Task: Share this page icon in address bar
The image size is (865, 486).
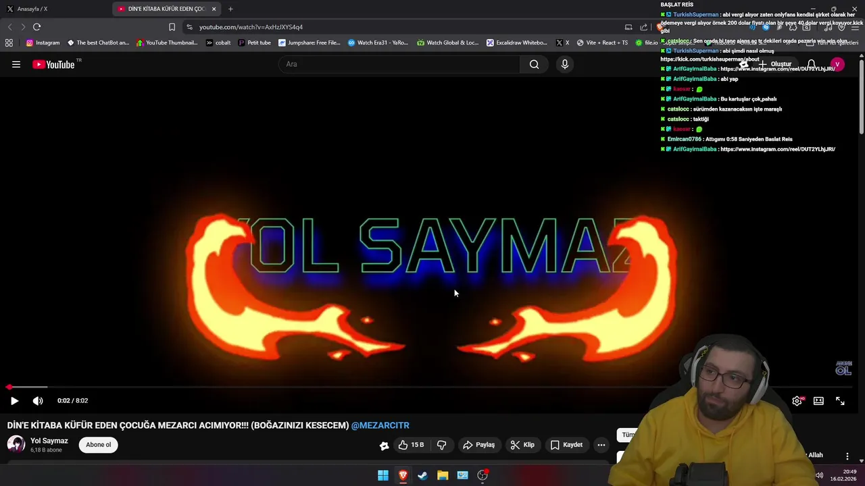Action: click(643, 27)
